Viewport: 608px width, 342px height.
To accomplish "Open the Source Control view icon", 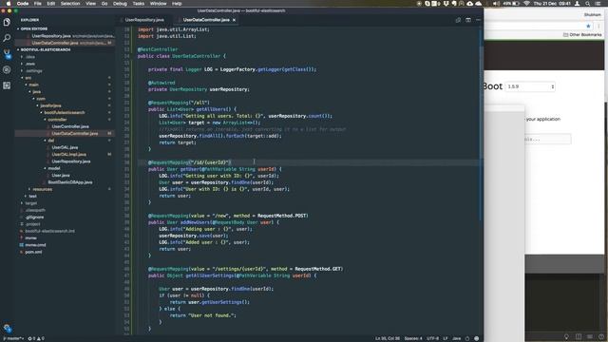I will click(x=7, y=53).
